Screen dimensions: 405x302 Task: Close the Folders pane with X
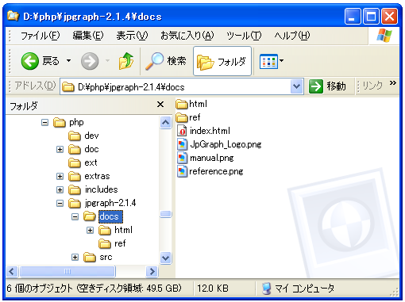160,105
